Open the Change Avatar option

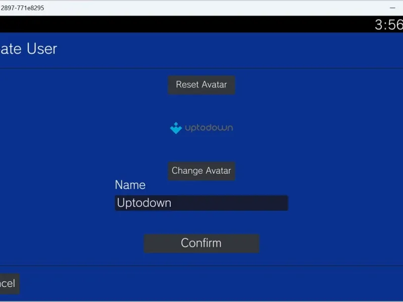(x=201, y=171)
